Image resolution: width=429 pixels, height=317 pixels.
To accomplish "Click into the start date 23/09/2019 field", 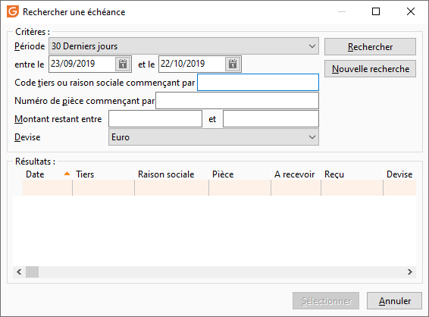I will (x=82, y=64).
